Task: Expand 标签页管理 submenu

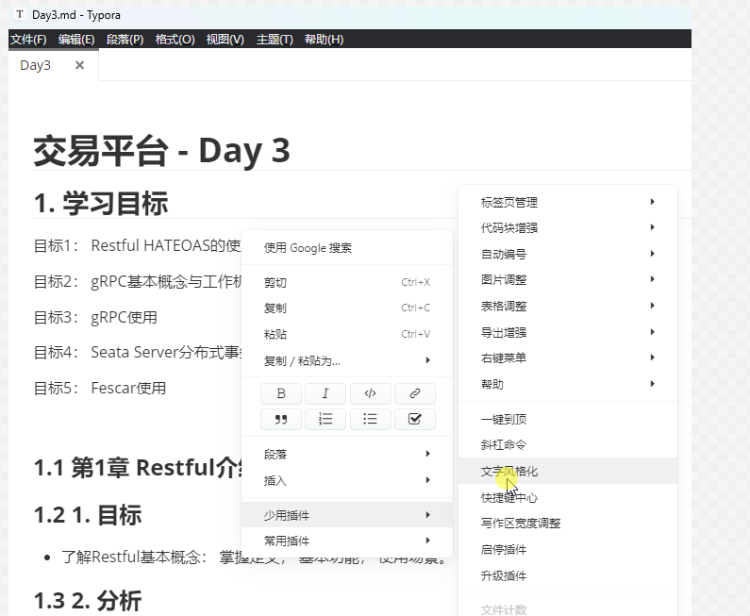Action: point(568,202)
